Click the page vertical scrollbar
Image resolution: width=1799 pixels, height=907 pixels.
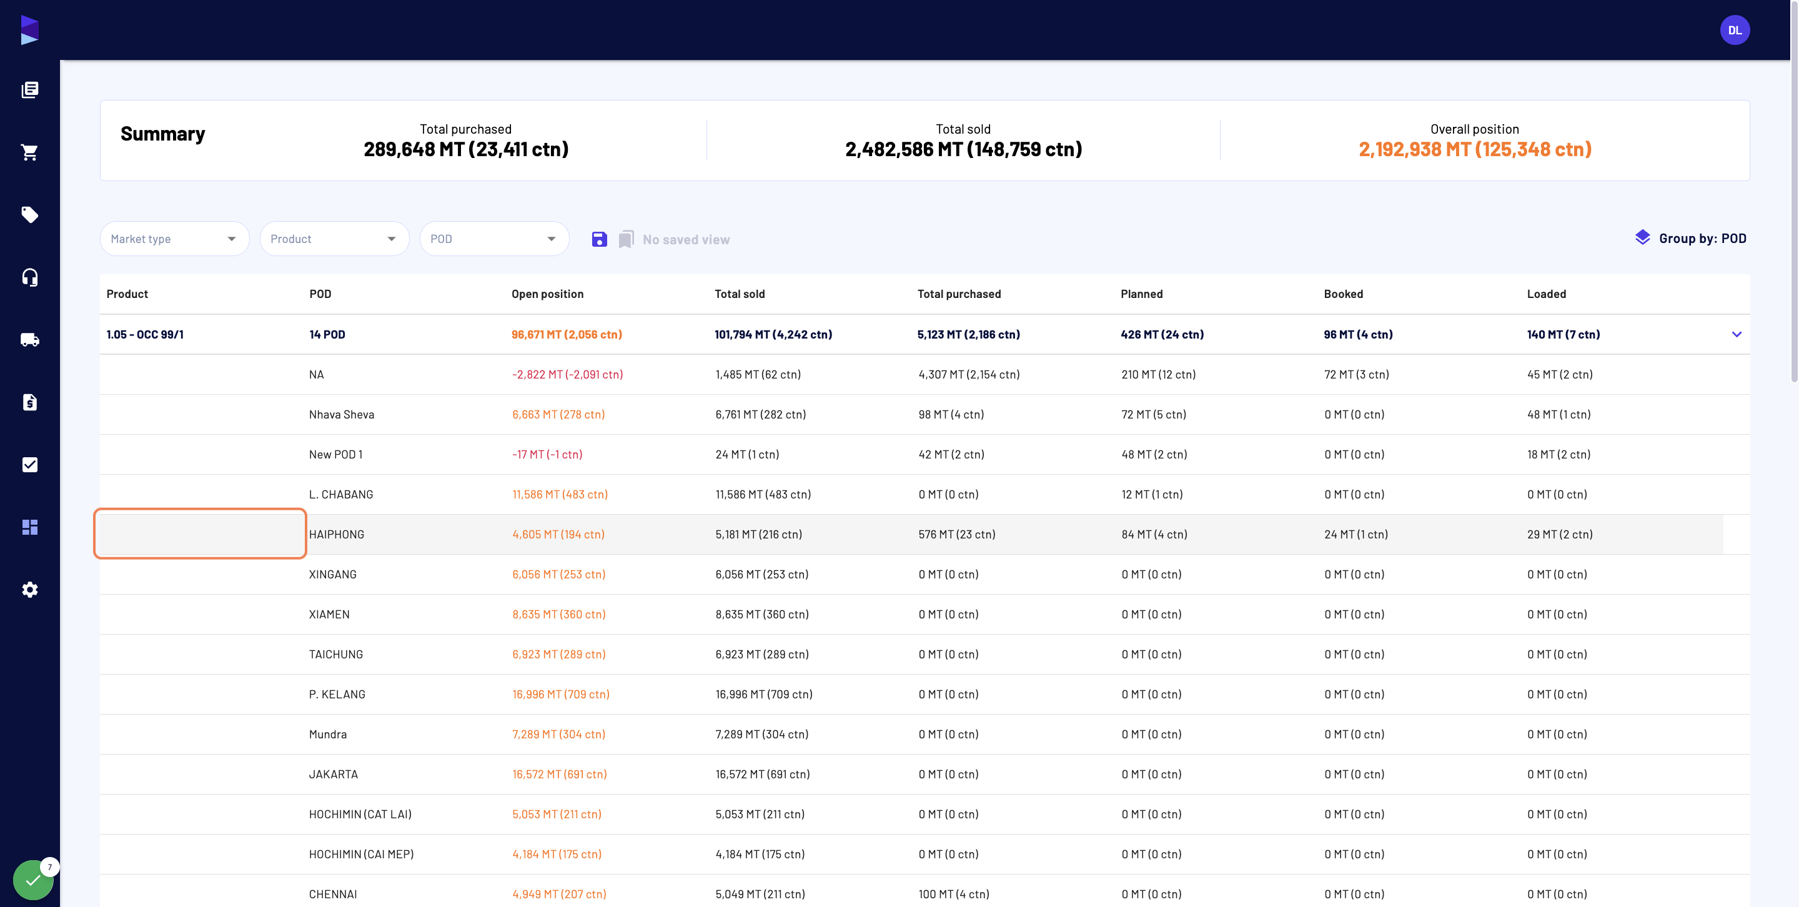(1793, 192)
